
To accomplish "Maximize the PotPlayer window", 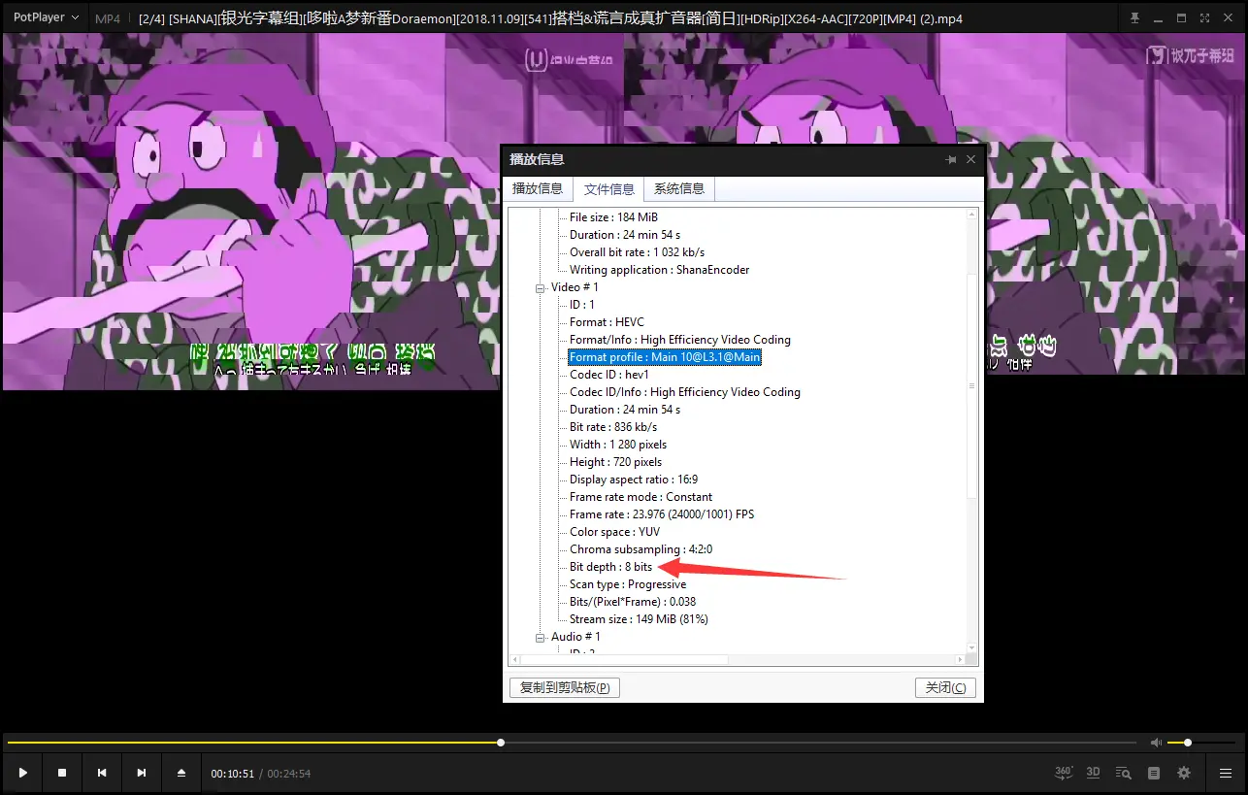I will 1181,17.
